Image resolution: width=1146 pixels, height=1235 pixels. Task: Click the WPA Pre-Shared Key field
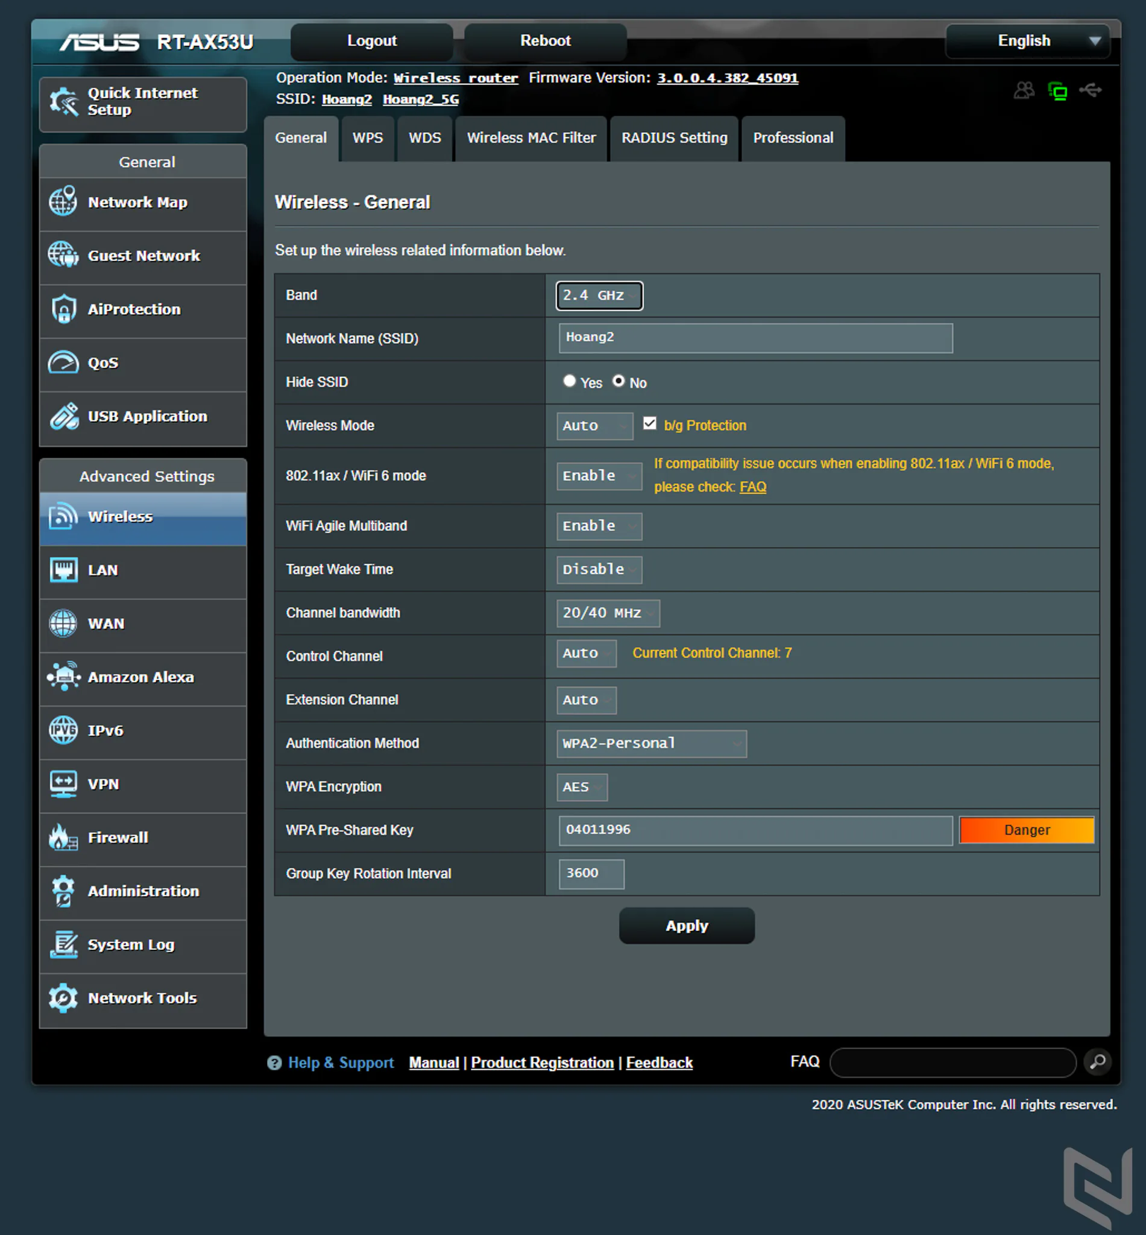coord(755,830)
